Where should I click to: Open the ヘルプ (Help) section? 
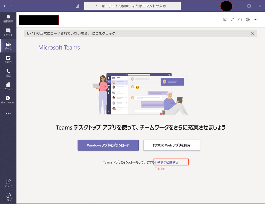(8, 197)
